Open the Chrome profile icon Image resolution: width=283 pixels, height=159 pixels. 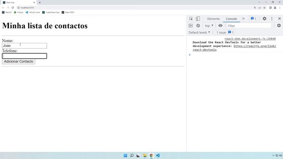(x=275, y=8)
